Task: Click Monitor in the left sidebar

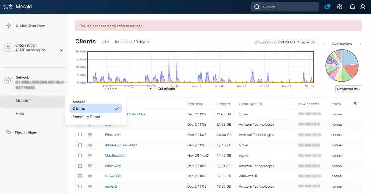Action: point(23,100)
